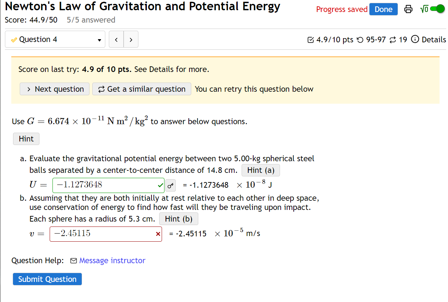
Task: Open the Message instructor link
Action: point(112,260)
